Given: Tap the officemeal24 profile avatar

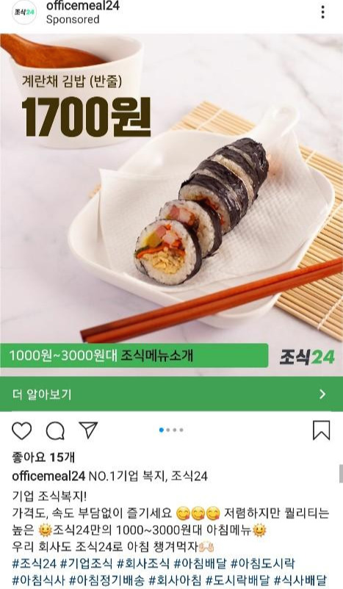Looking at the screenshot, I should [24, 12].
